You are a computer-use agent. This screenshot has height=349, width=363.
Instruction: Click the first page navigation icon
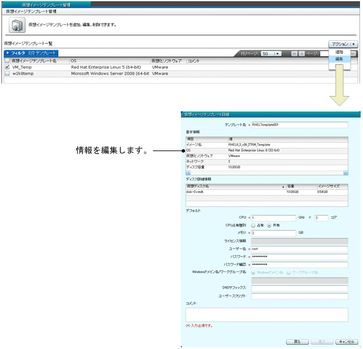tap(295, 53)
